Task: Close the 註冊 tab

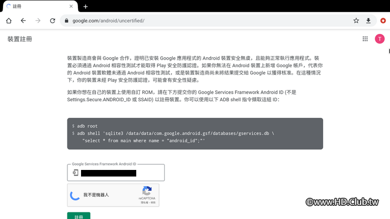Action: (x=71, y=6)
